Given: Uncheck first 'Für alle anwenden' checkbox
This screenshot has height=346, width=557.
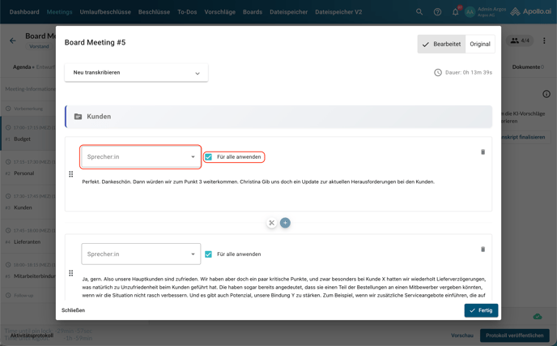Looking at the screenshot, I should point(209,157).
